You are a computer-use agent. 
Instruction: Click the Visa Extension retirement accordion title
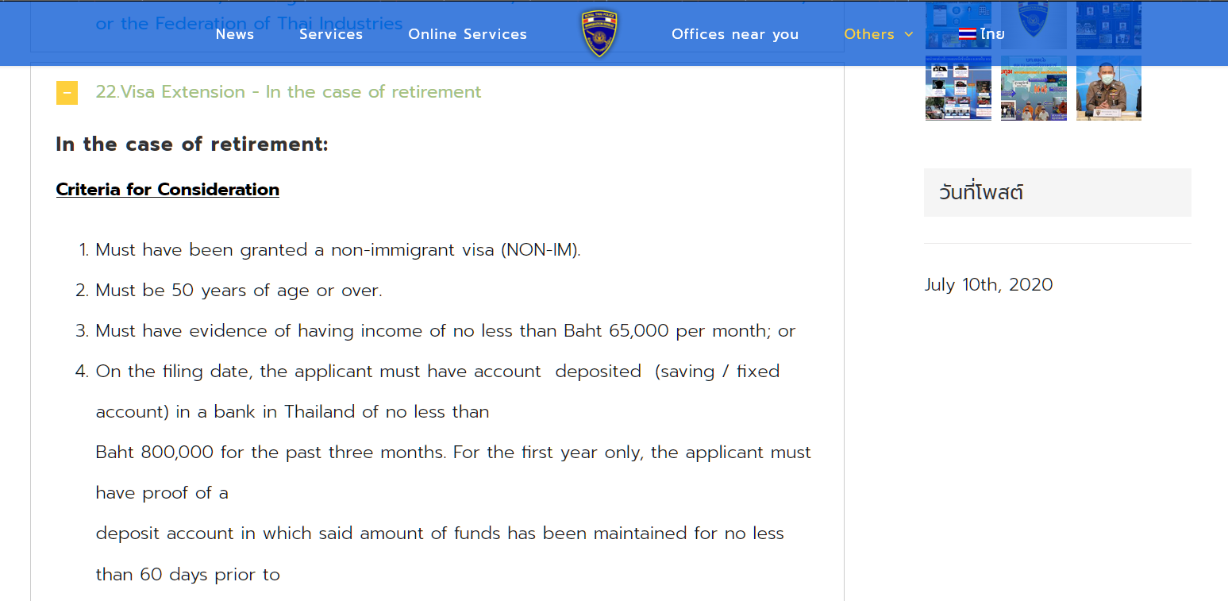[288, 92]
